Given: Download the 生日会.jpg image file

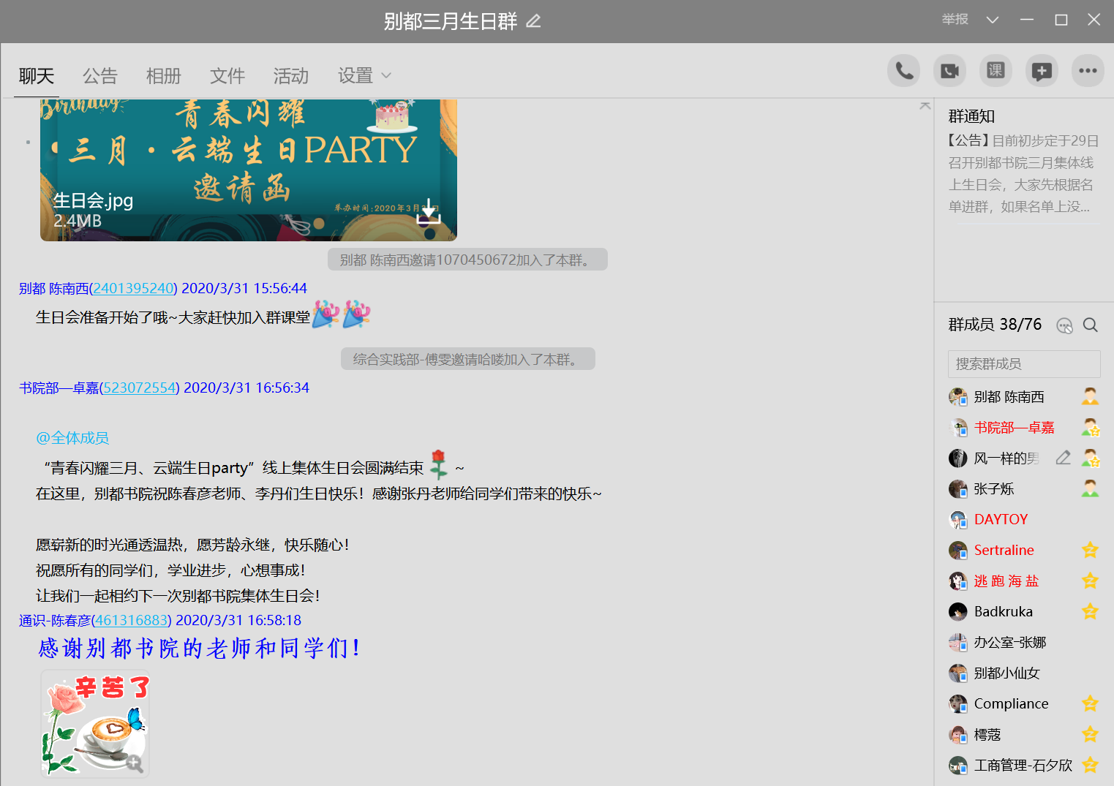Looking at the screenshot, I should [x=429, y=211].
